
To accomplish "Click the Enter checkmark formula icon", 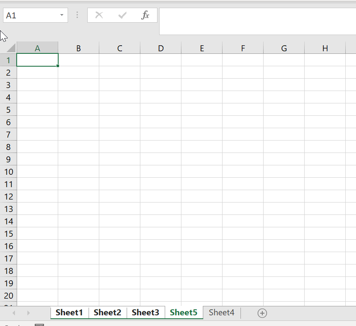I will (x=122, y=15).
